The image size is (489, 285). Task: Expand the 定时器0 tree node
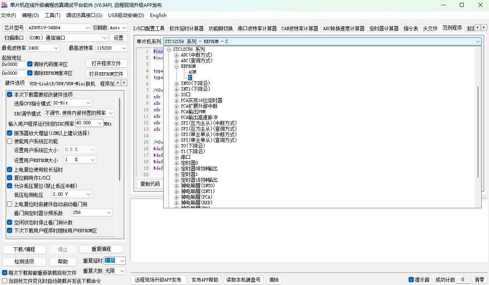[177, 163]
